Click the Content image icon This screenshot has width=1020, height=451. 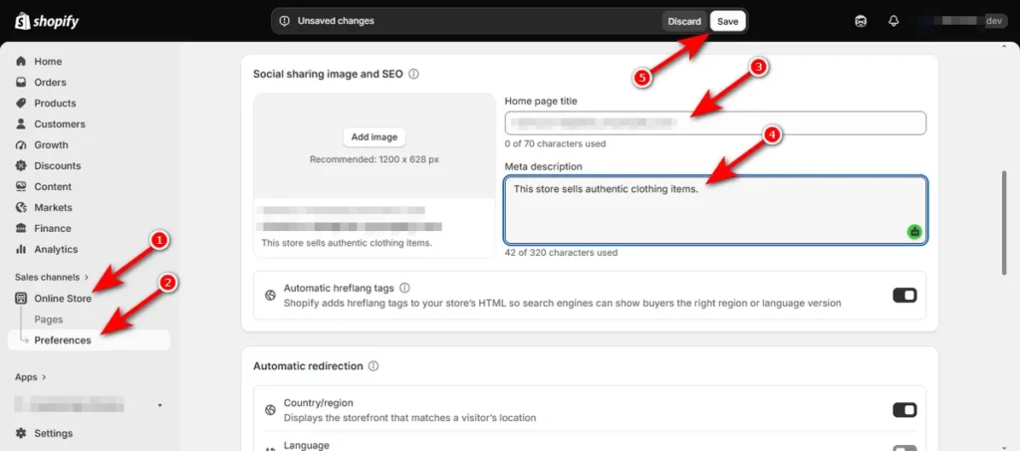[x=21, y=186]
